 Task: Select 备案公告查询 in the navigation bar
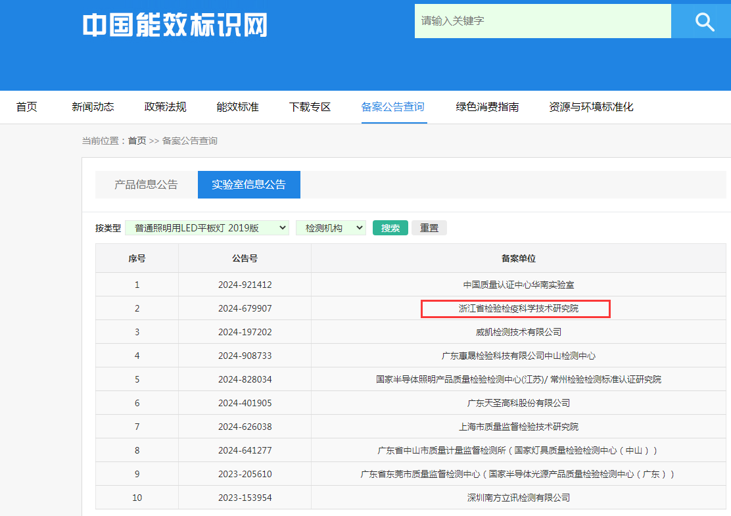click(x=392, y=107)
